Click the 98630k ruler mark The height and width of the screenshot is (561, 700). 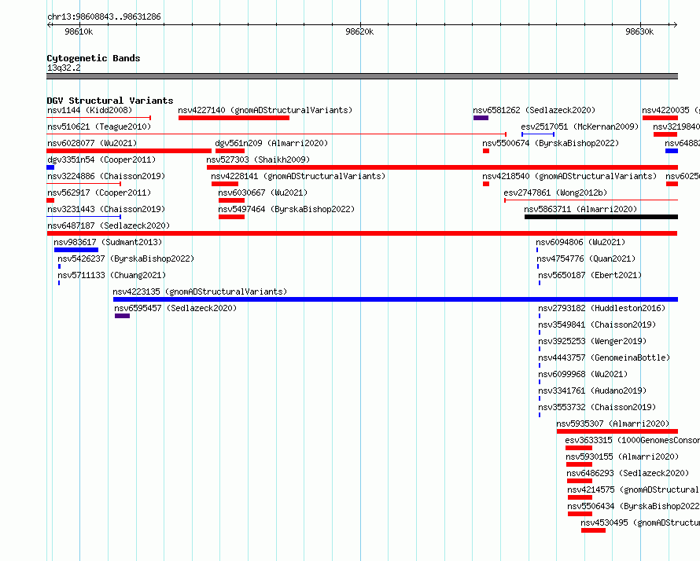(x=639, y=31)
